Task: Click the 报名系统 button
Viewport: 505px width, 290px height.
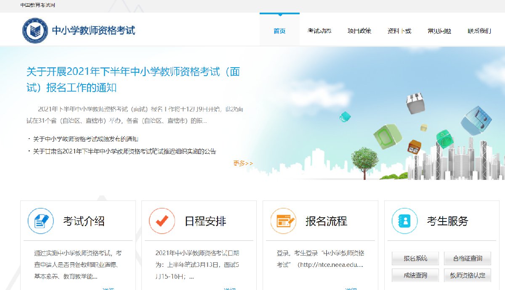Action: pos(415,258)
